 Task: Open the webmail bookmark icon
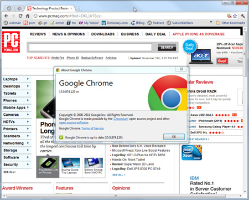[x=6, y=23]
